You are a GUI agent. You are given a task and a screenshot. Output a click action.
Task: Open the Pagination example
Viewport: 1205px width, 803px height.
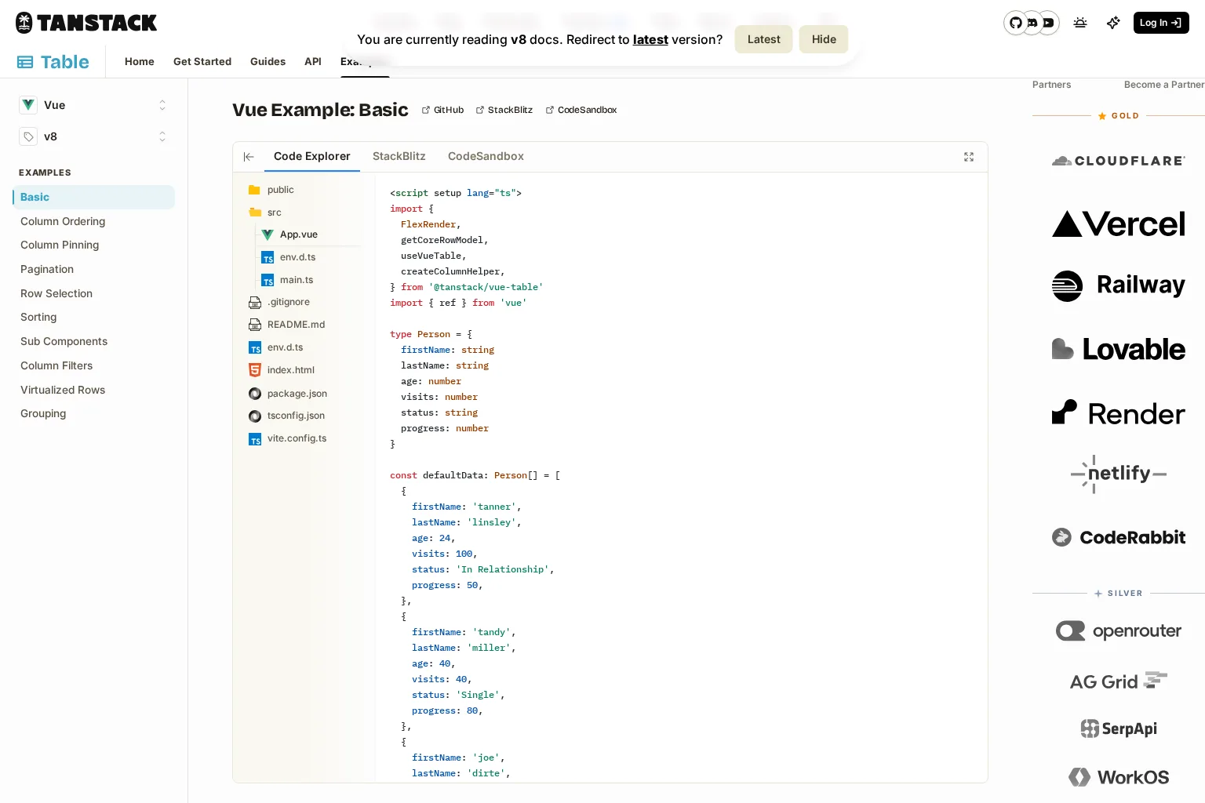tap(47, 269)
